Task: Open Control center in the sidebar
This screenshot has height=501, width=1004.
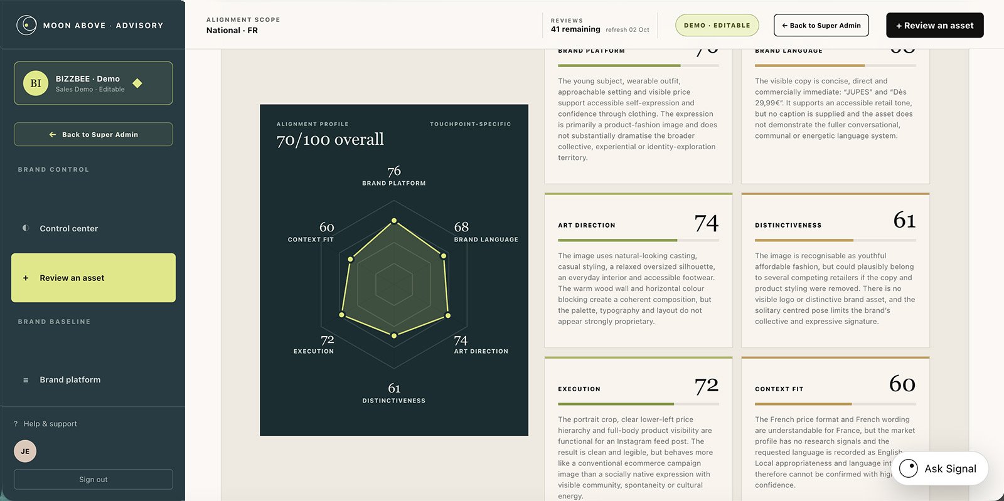Action: [93, 228]
